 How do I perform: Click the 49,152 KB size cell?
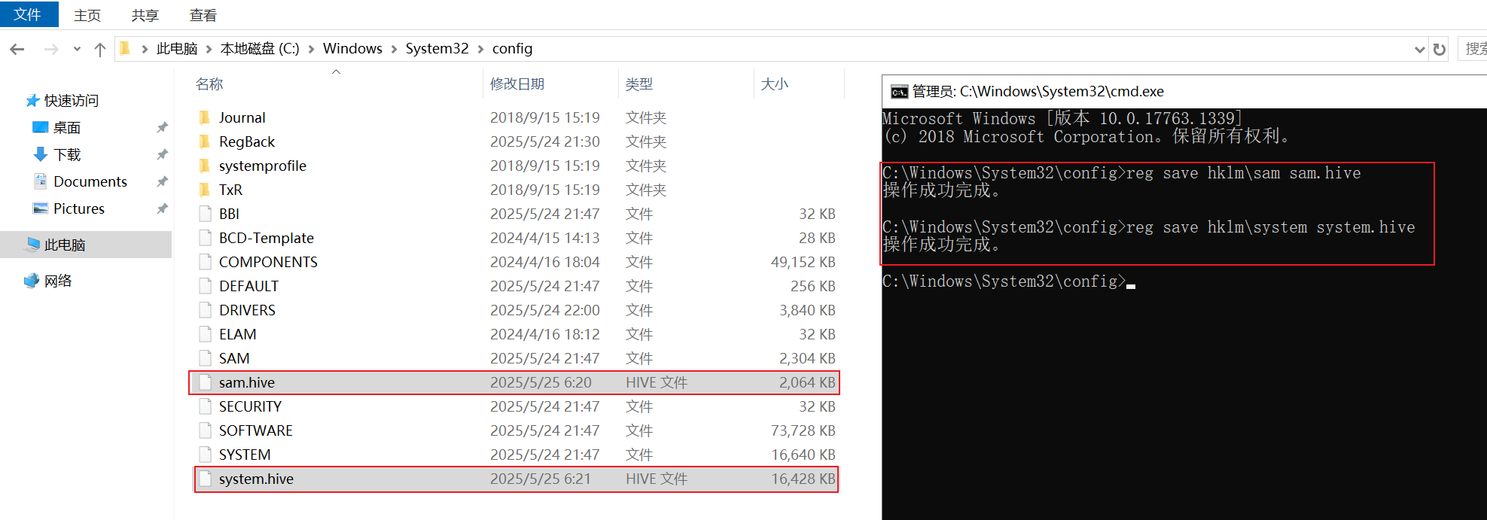tap(803, 262)
